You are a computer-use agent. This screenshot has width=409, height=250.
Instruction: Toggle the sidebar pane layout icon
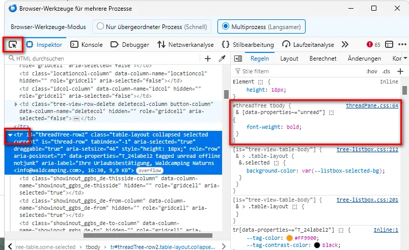click(238, 59)
